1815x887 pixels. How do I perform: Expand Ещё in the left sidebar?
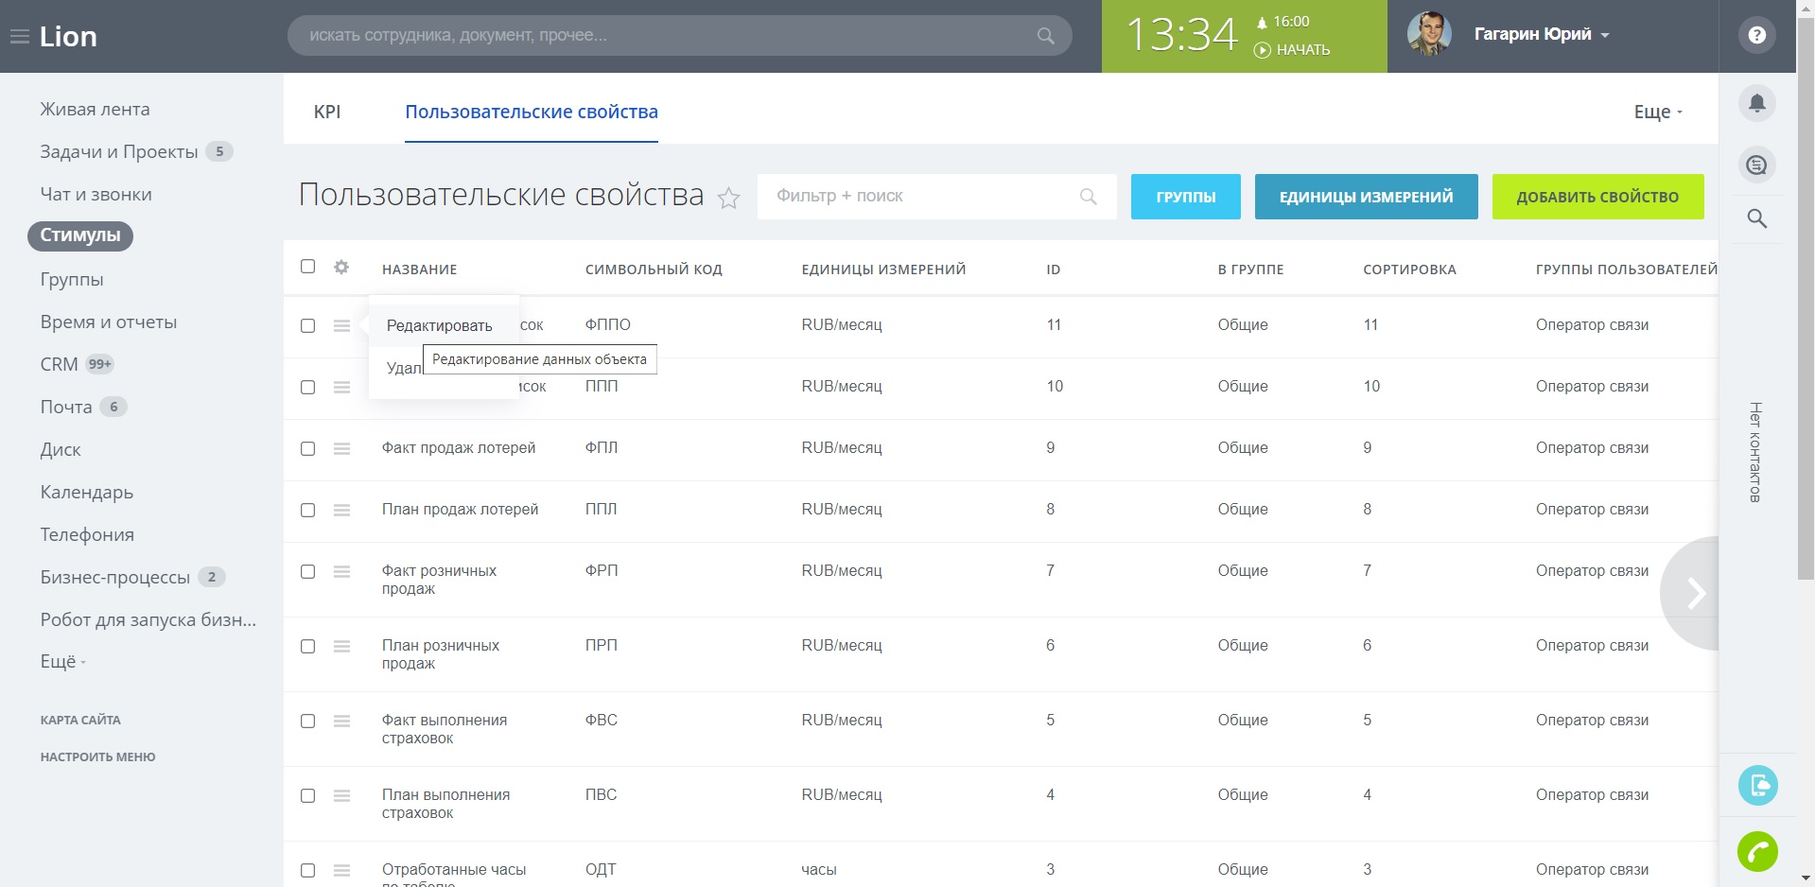pyautogui.click(x=62, y=662)
